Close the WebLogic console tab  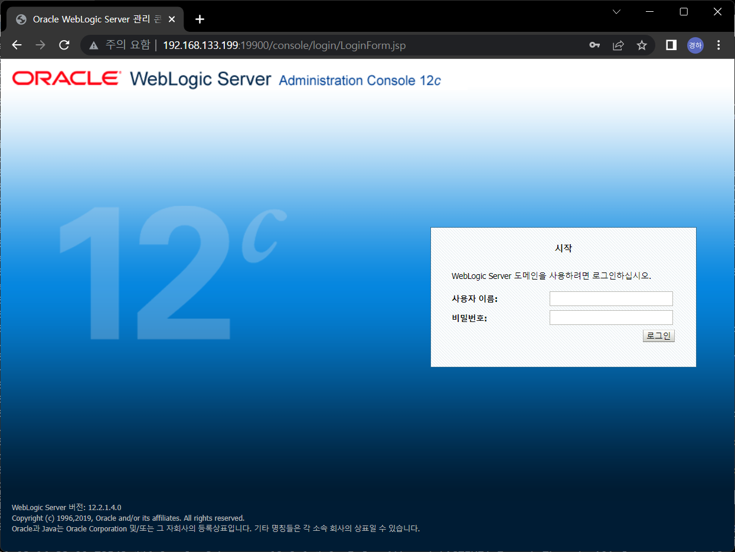click(x=171, y=19)
